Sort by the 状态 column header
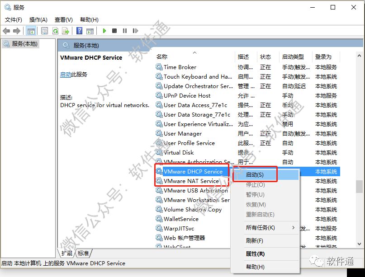Image resolution: width=365 pixels, height=277 pixels. pyautogui.click(x=268, y=56)
